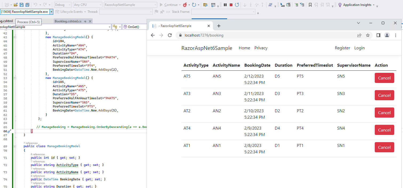Click the Application Insights lightbulb icon
Image resolution: width=403 pixels, height=188 pixels.
pos(340,5)
